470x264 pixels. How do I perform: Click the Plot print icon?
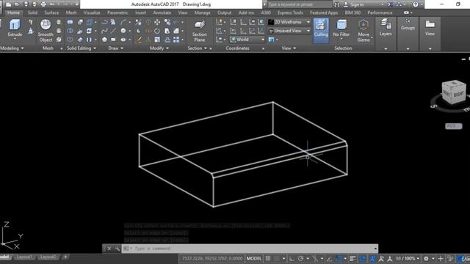pyautogui.click(x=43, y=4)
